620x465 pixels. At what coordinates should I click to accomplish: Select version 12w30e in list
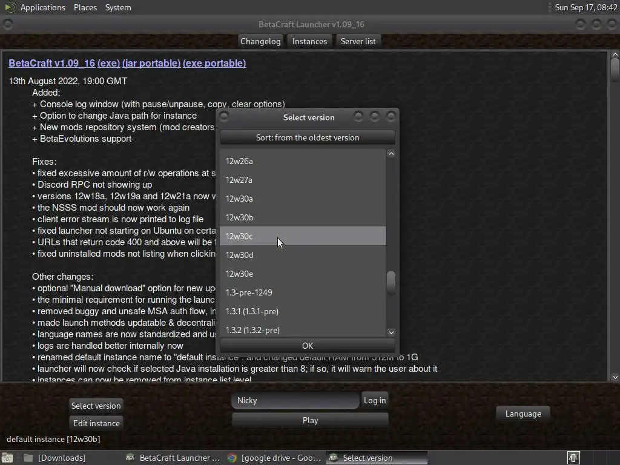click(303, 274)
